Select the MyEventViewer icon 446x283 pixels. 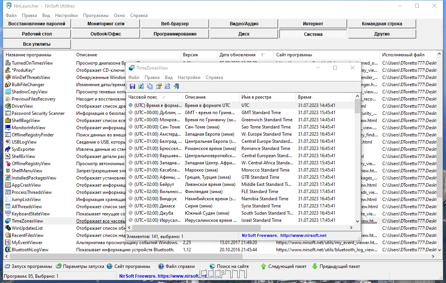coord(8,243)
